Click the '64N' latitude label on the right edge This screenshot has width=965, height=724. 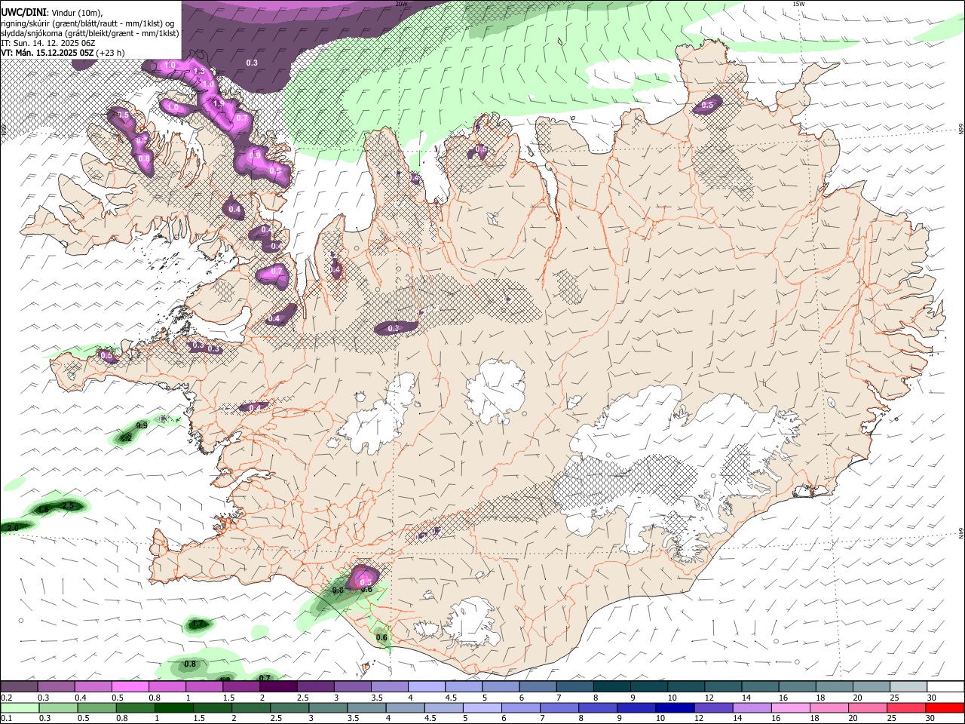coord(961,532)
